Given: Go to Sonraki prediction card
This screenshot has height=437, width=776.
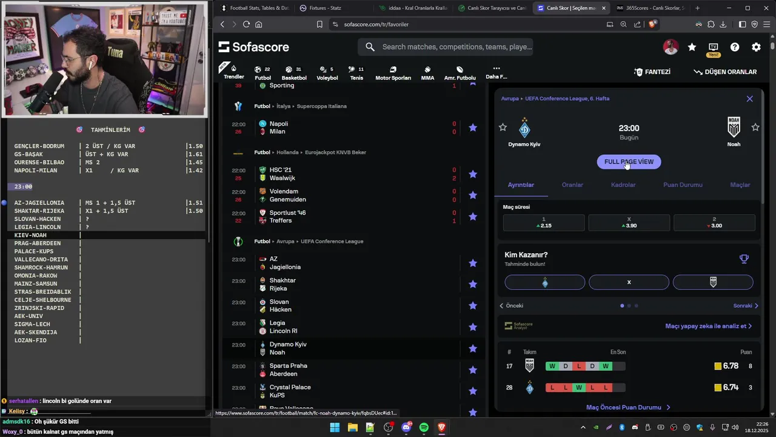Looking at the screenshot, I should click(746, 306).
